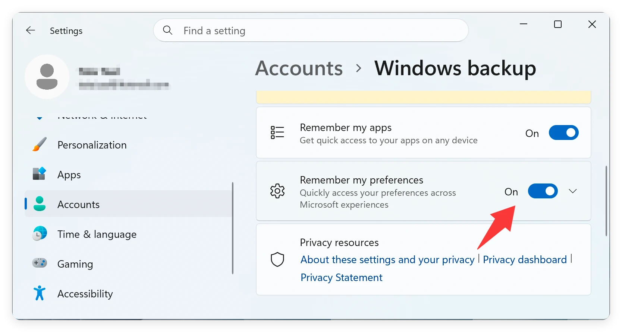
Task: Click the Remember my apps list icon
Action: (277, 133)
